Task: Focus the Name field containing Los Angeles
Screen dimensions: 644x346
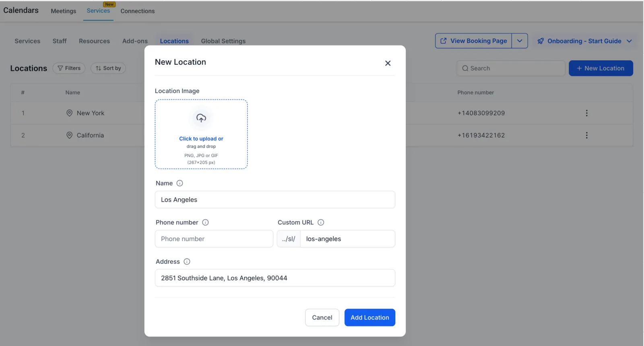Action: (275, 200)
